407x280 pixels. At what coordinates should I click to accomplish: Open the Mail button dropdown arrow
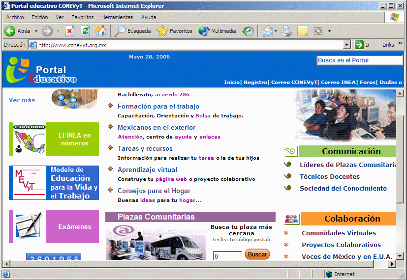click(276, 31)
